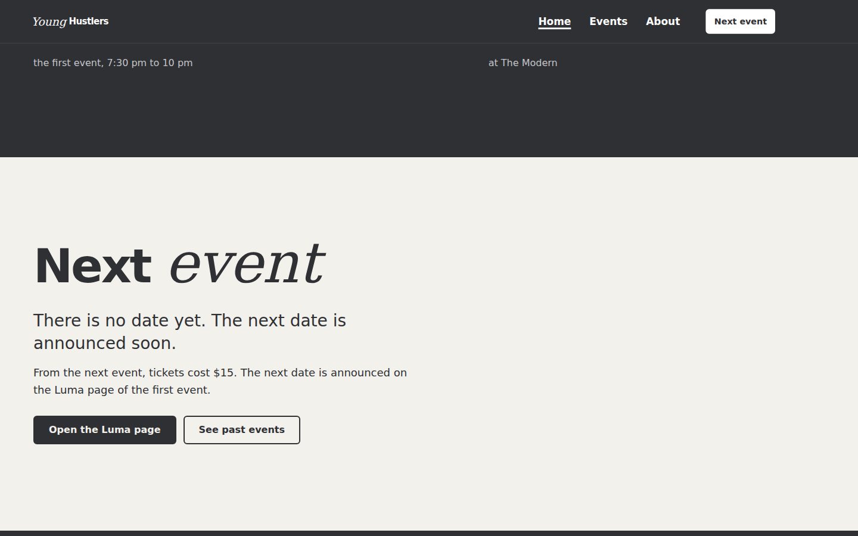Open the Events nav link
858x536 pixels.
coord(608,21)
